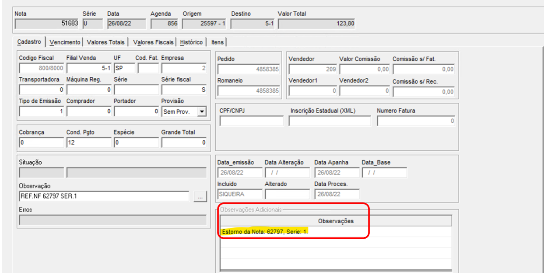This screenshot has height=274, width=544.
Task: Click the Valor Total field 123,80
Action: [316, 24]
